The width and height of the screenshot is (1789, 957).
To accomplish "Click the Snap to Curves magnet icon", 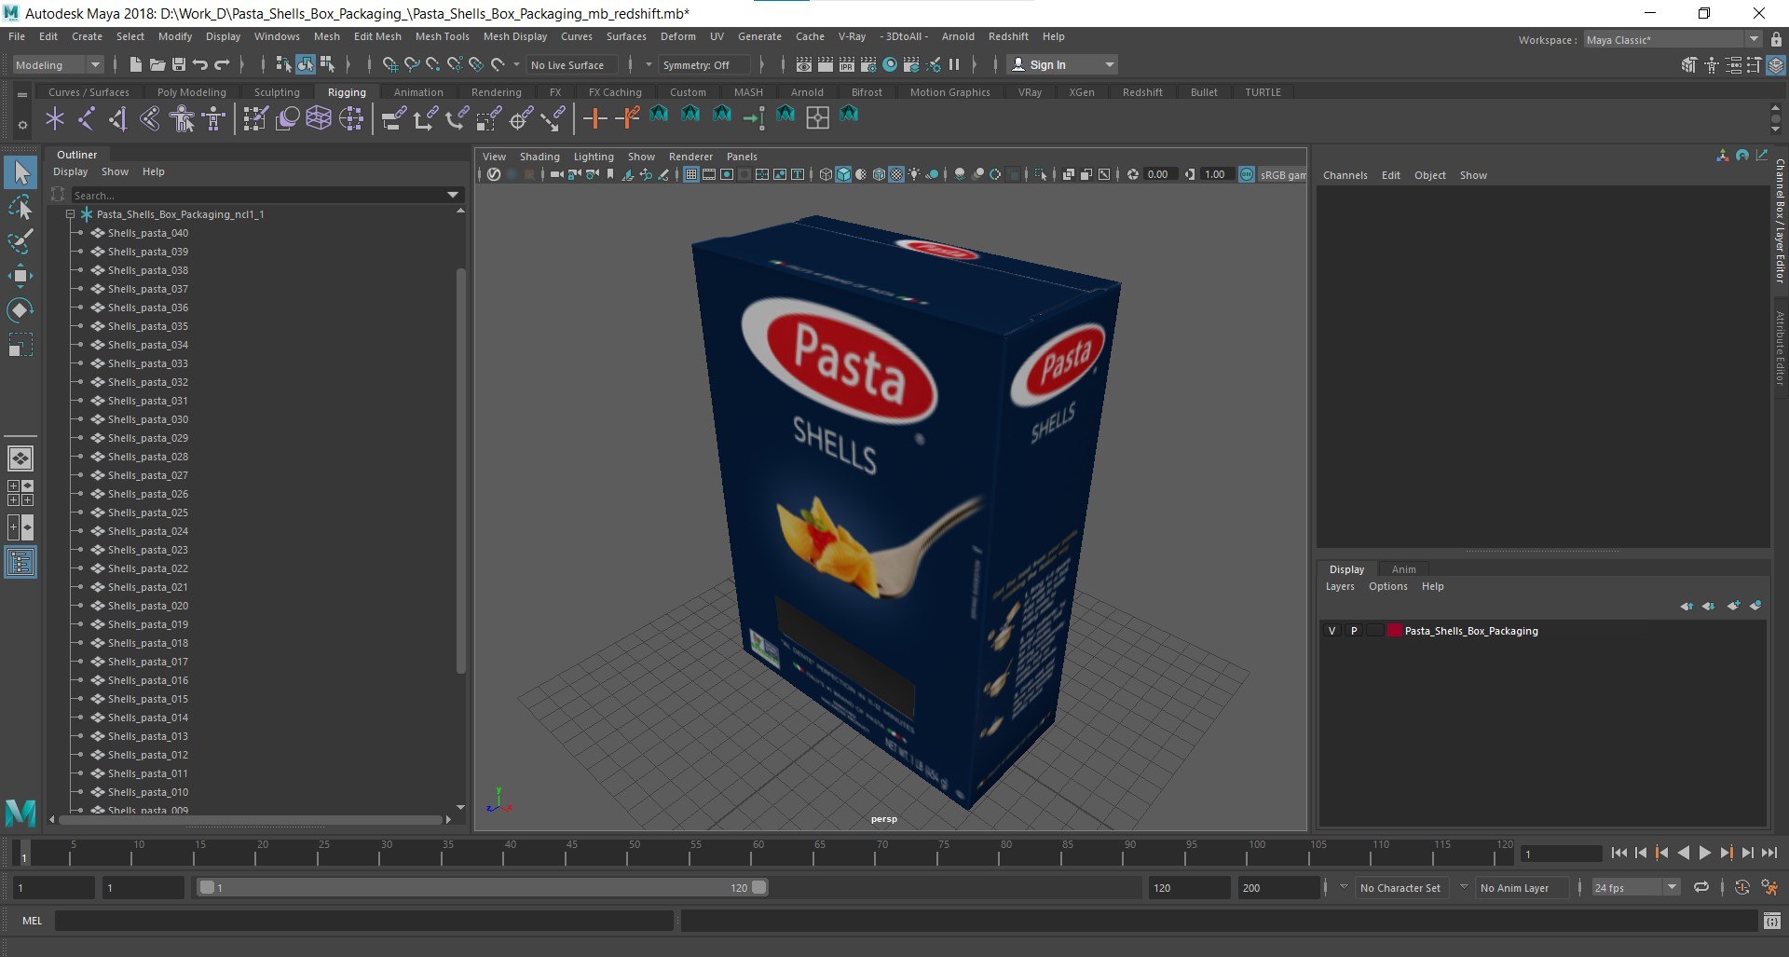I will [x=412, y=64].
